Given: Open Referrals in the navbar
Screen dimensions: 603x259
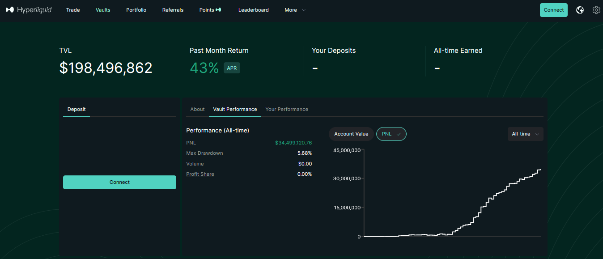Looking at the screenshot, I should coord(173,10).
